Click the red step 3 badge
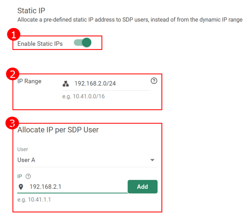The image size is (248, 217). point(12,123)
